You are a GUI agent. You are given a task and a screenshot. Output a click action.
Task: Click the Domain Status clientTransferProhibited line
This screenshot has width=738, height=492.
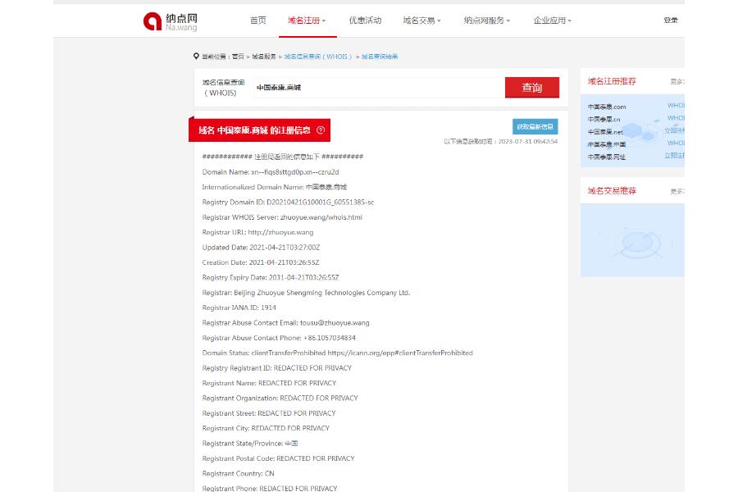338,353
